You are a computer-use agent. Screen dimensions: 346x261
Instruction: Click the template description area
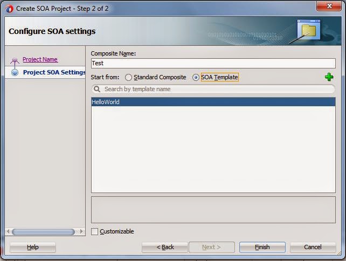[213, 210]
